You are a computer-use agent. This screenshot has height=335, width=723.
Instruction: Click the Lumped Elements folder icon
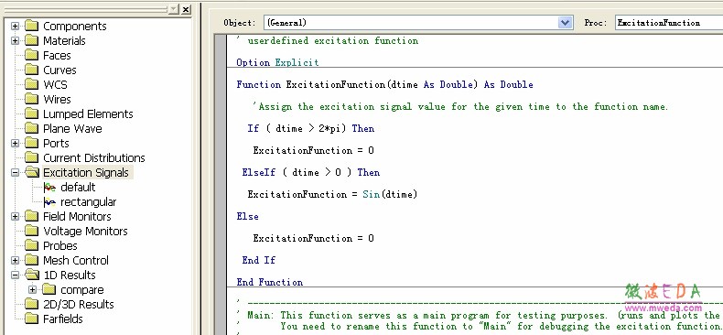point(32,114)
